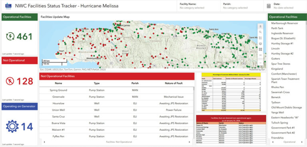Screen dimensions: 307x147
Task: Go to next page in Operational list panel
Action: pyautogui.click(x=301, y=142)
